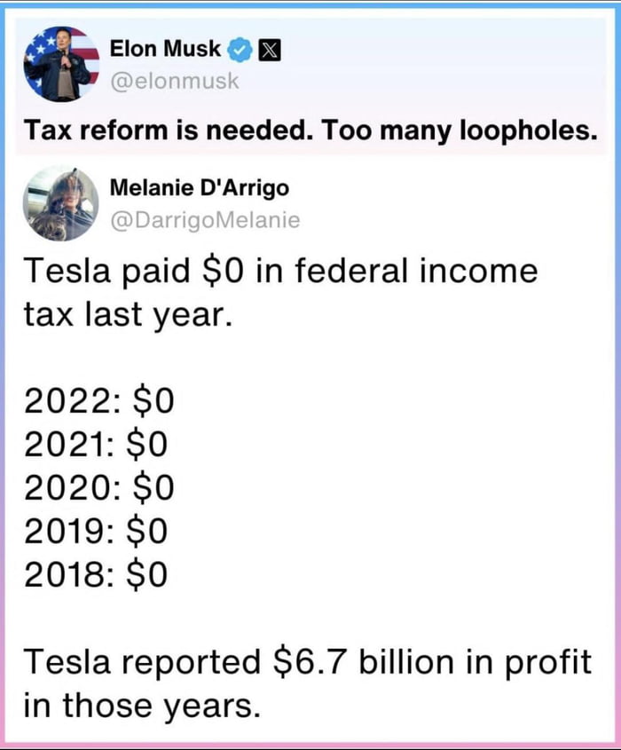Open the @DarrigoMelanie handle link
This screenshot has height=750, width=621.
pyautogui.click(x=204, y=220)
